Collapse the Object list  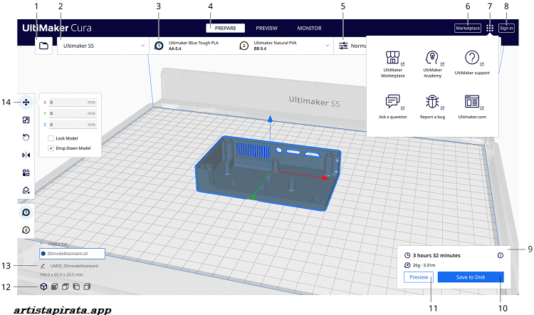coord(41,244)
